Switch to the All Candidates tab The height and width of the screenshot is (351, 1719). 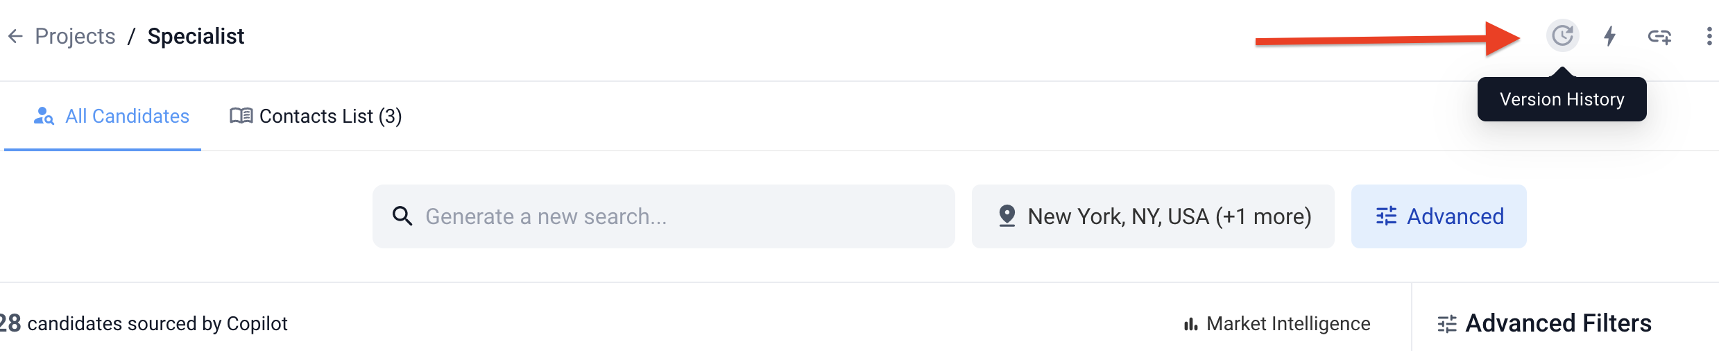(x=127, y=116)
